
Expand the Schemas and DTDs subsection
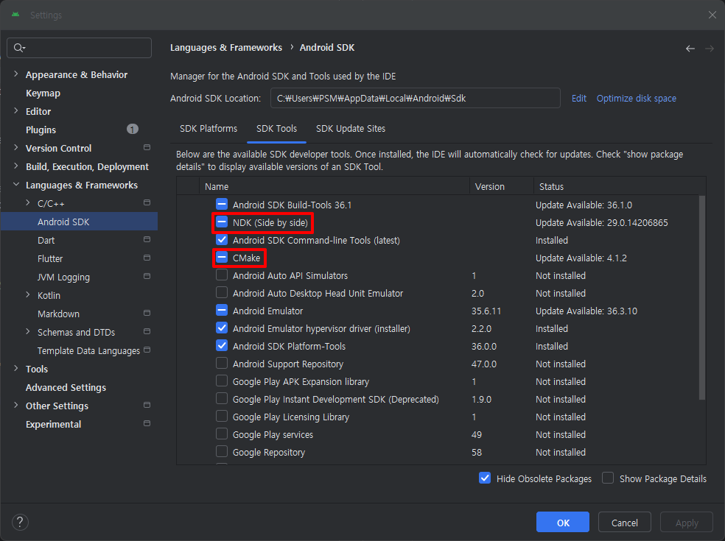[28, 332]
